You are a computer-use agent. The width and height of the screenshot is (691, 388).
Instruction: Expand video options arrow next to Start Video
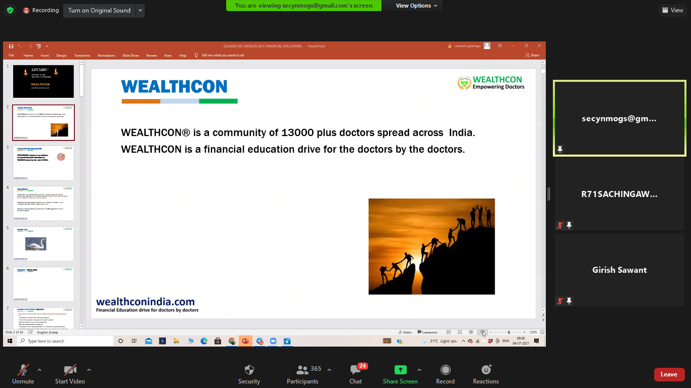point(89,369)
